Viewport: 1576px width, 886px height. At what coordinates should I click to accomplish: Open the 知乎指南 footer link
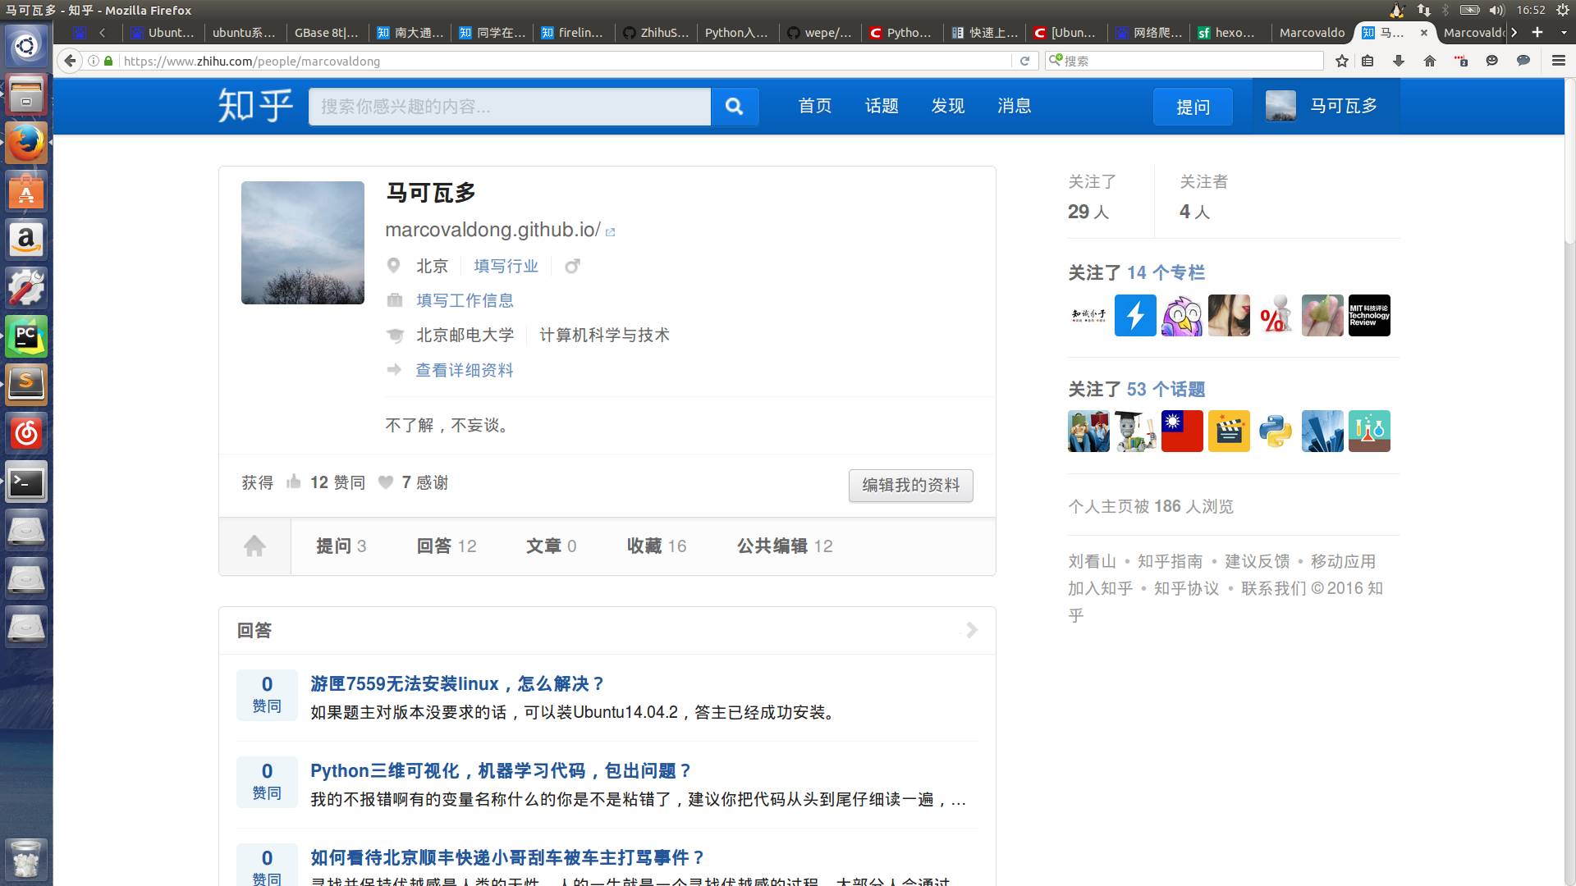point(1170,561)
